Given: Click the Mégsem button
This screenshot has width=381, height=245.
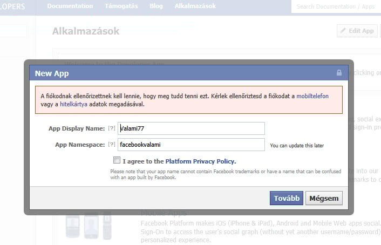Looking at the screenshot, I should pos(324,198).
